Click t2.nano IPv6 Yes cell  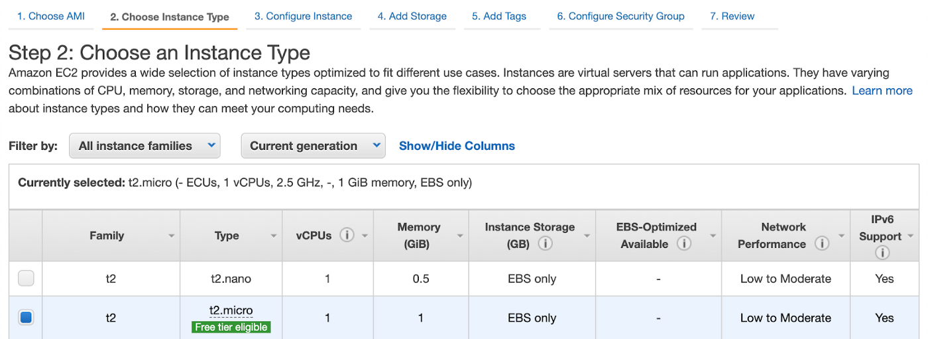point(884,279)
